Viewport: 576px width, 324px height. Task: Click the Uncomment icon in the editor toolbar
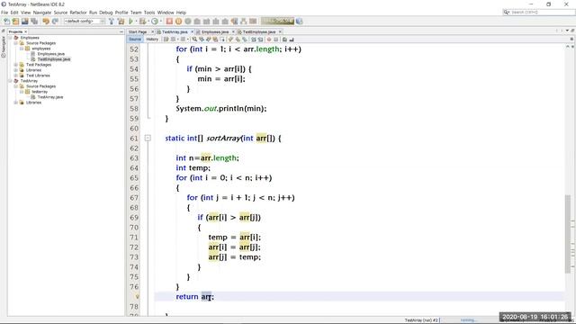coord(292,40)
